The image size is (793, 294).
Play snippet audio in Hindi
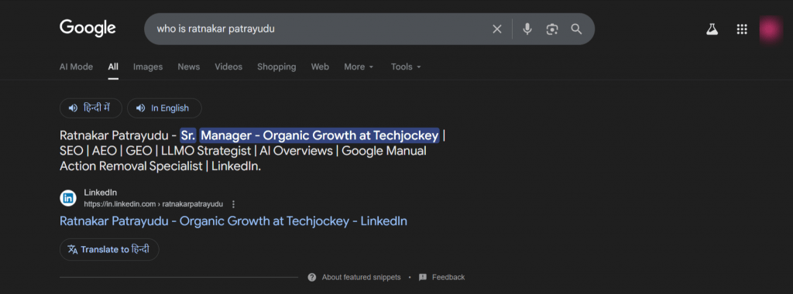91,108
